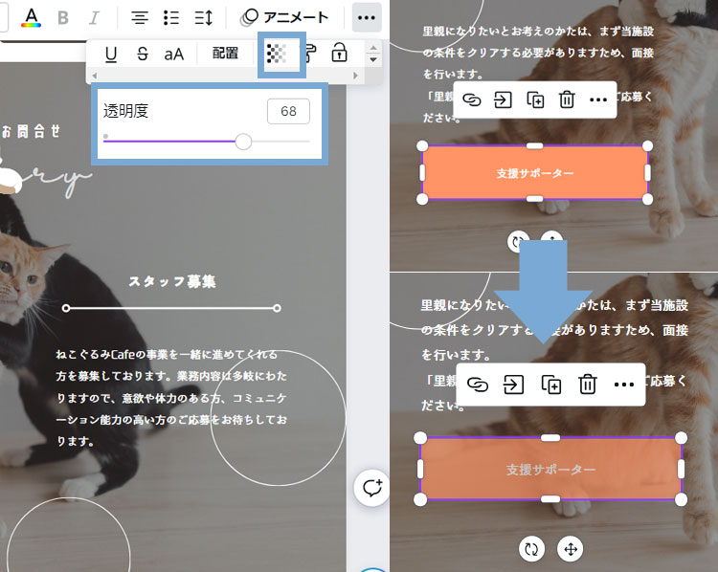Toggle the bulleted list

(x=171, y=18)
